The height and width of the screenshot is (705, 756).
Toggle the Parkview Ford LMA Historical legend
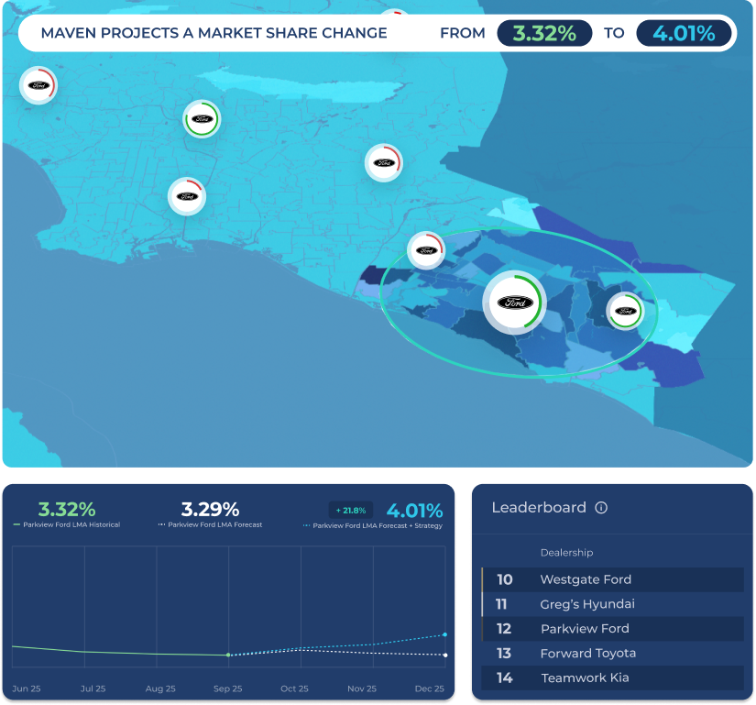coord(66,525)
